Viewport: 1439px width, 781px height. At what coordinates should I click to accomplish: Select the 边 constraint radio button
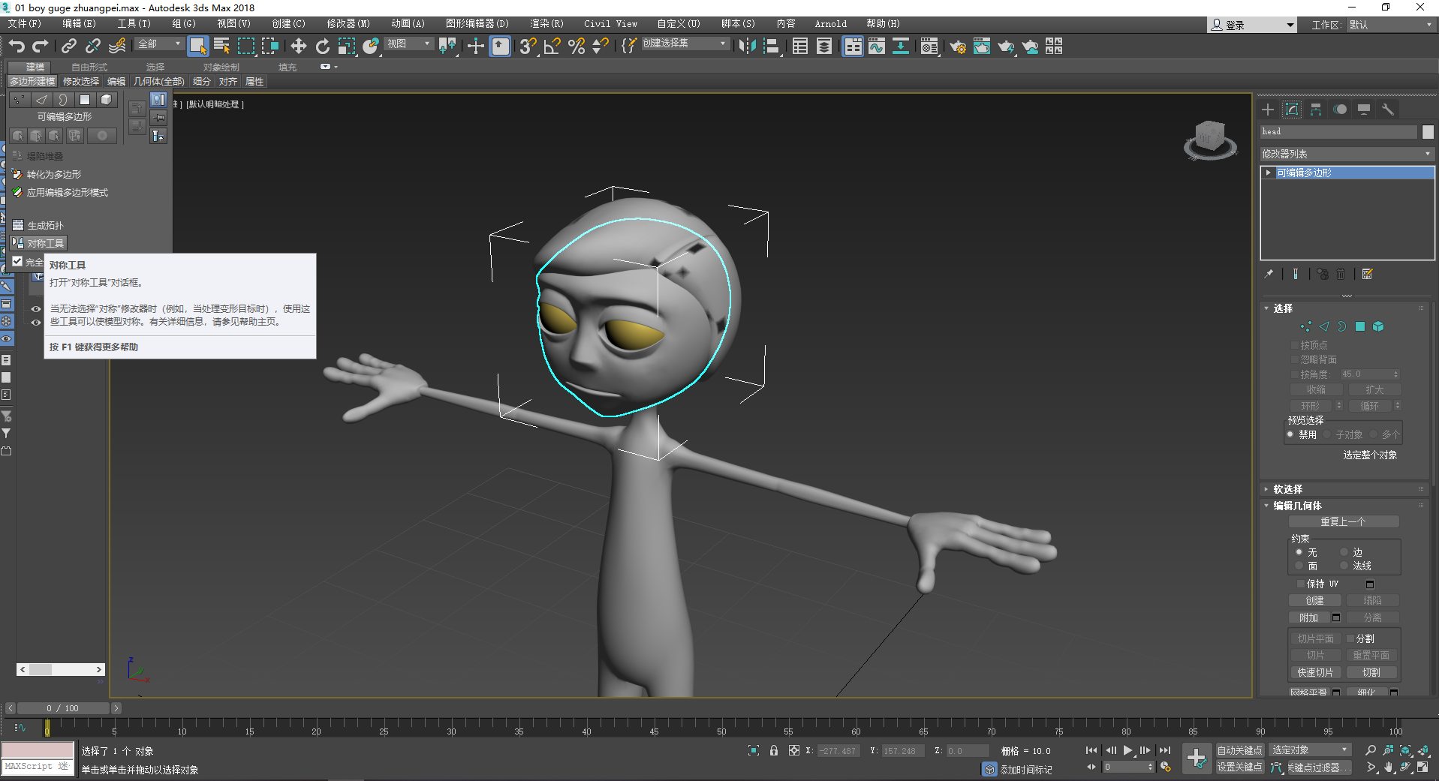(x=1344, y=552)
